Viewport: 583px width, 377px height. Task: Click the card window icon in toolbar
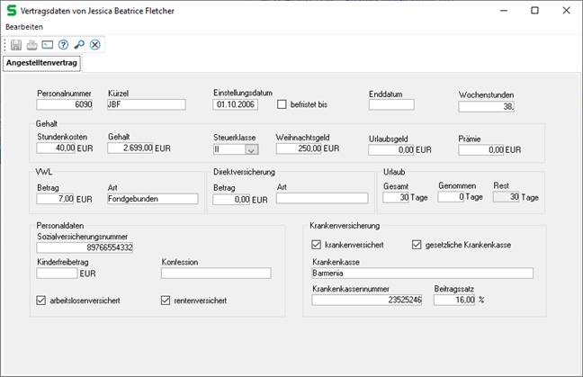(48, 44)
